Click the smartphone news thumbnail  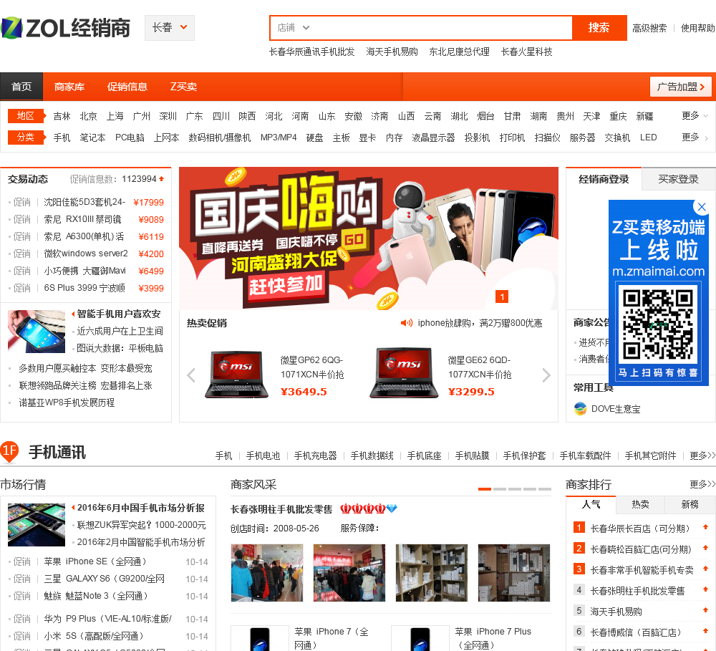pyautogui.click(x=37, y=331)
